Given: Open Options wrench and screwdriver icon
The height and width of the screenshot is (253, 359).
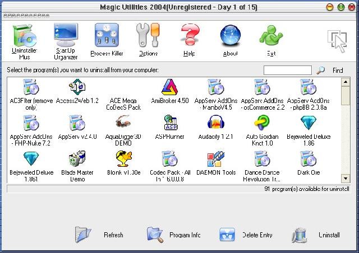Looking at the screenshot, I should (x=148, y=35).
